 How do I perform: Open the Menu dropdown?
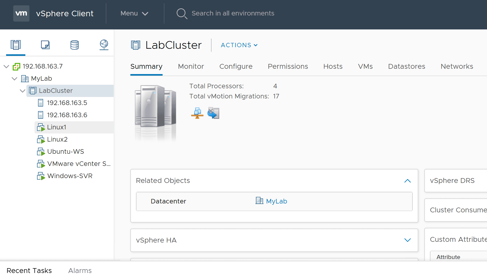(134, 13)
